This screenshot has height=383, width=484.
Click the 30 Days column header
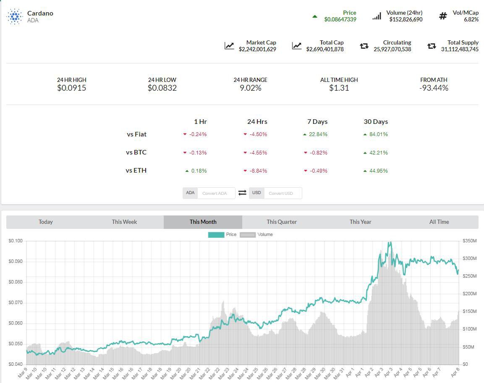point(376,122)
